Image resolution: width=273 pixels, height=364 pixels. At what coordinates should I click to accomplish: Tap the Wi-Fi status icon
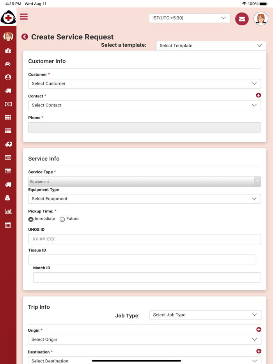[244, 4]
